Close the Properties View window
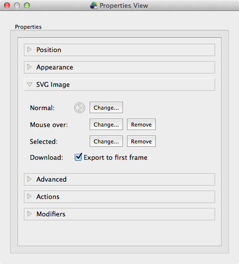Viewport: 239px width, 264px height. [7, 5]
